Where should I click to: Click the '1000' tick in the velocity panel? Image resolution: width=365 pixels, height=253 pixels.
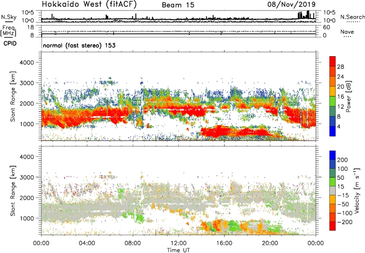(x=26, y=218)
